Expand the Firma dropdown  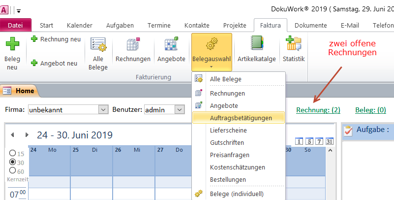click(103, 110)
